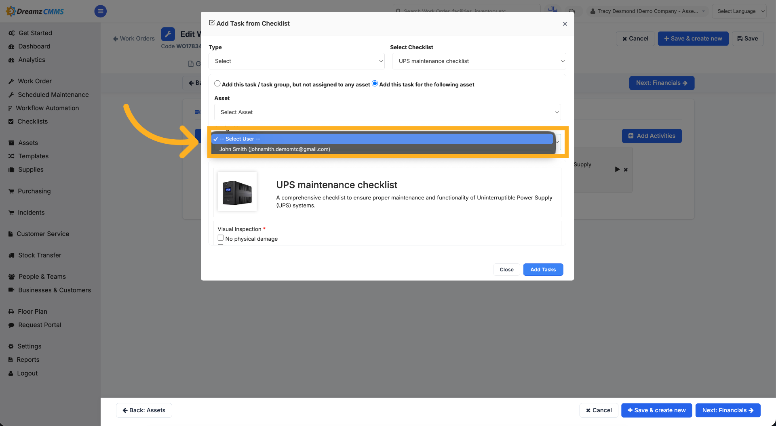Go to Work Order section

pos(35,81)
